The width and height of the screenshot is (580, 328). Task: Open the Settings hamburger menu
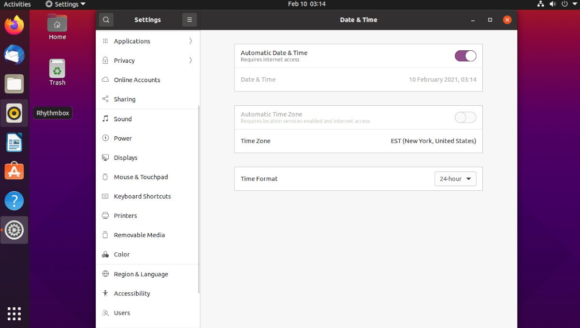tap(189, 20)
